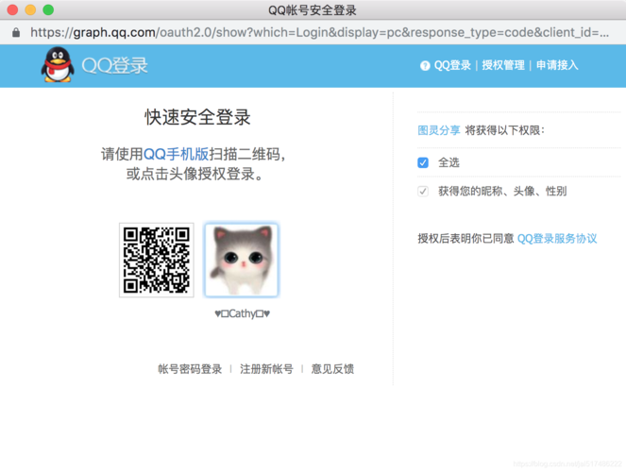Click the 图灵分享 app link
The width and height of the screenshot is (626, 472).
click(439, 130)
